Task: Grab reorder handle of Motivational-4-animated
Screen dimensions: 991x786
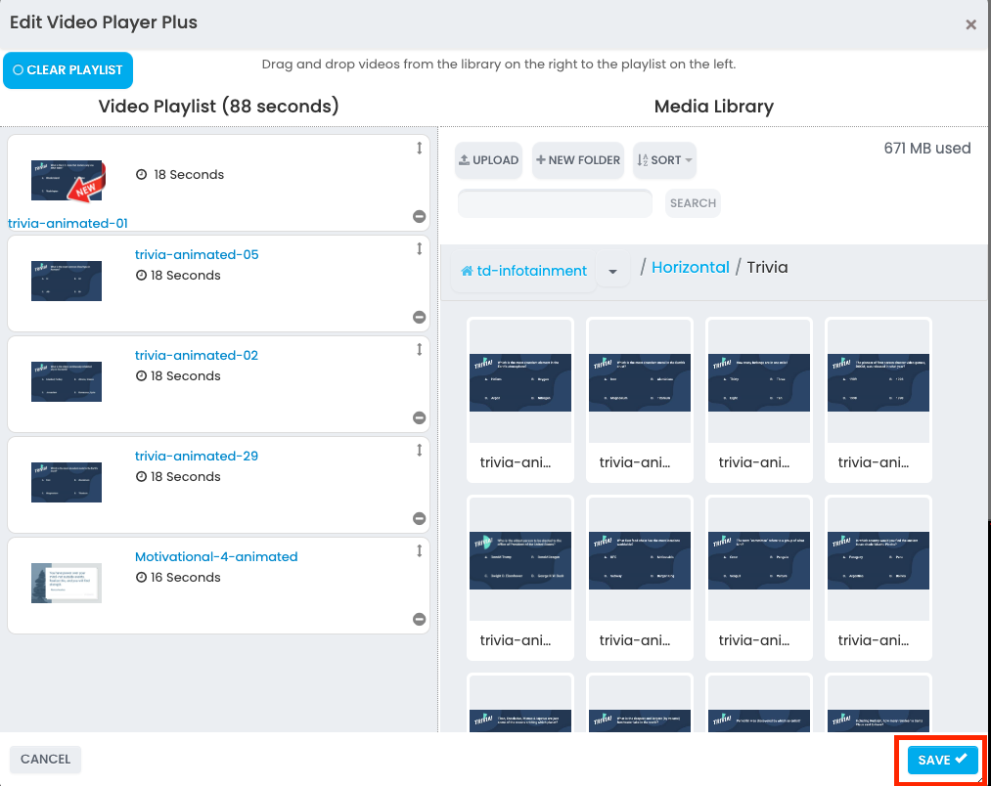Action: tap(419, 551)
